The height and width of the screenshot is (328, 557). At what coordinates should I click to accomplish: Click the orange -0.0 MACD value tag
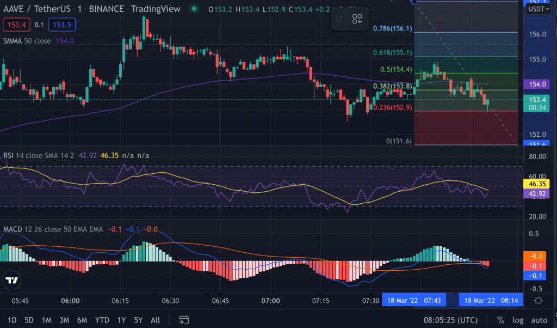pos(535,256)
